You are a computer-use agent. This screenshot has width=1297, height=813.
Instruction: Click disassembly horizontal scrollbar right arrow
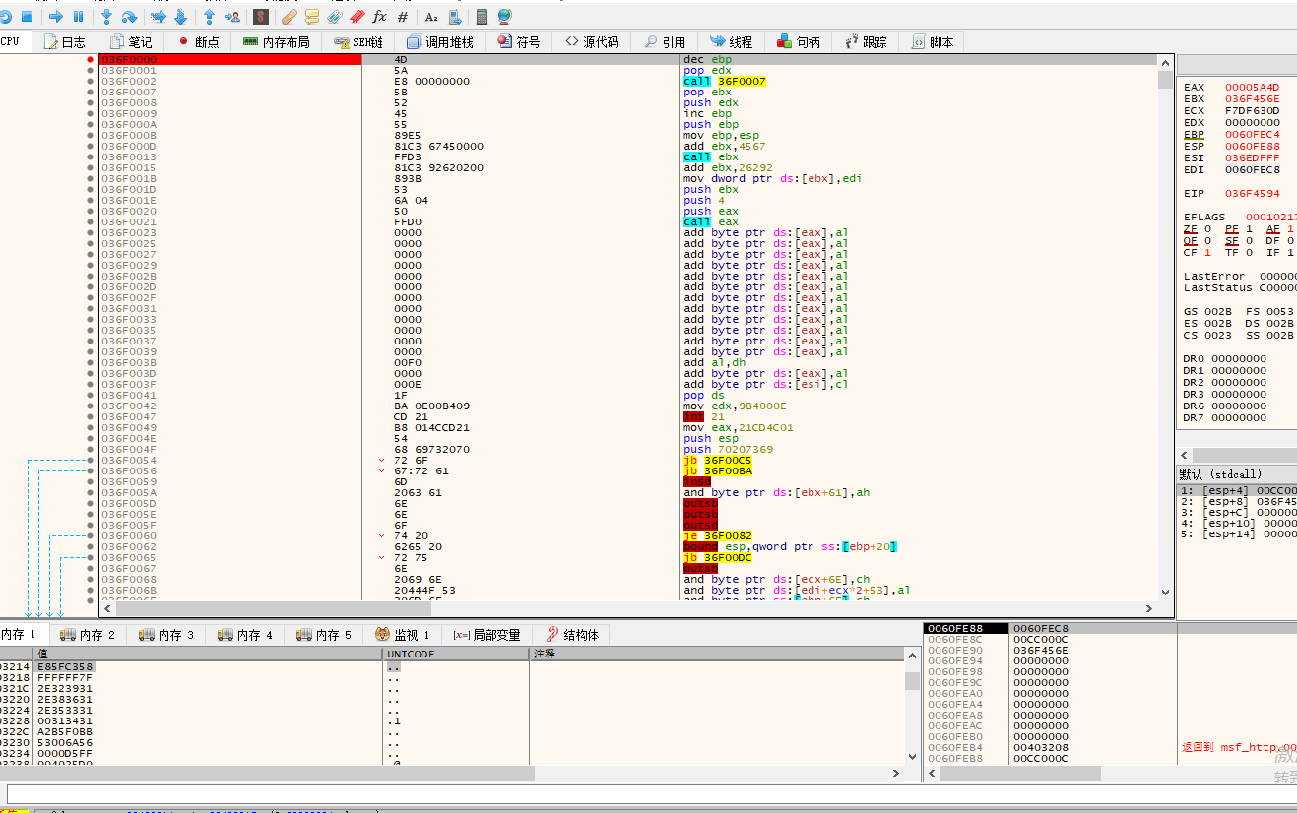pos(1151,609)
